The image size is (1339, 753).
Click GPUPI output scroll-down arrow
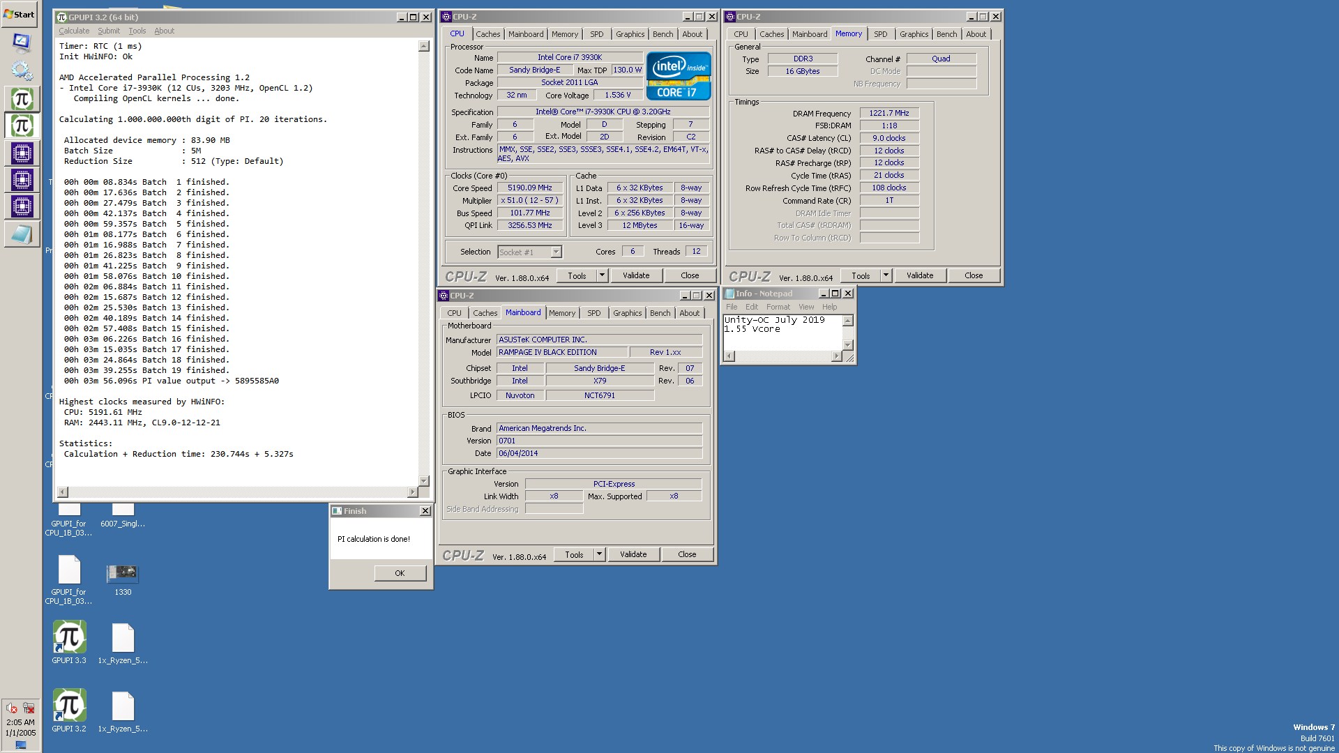pos(423,481)
